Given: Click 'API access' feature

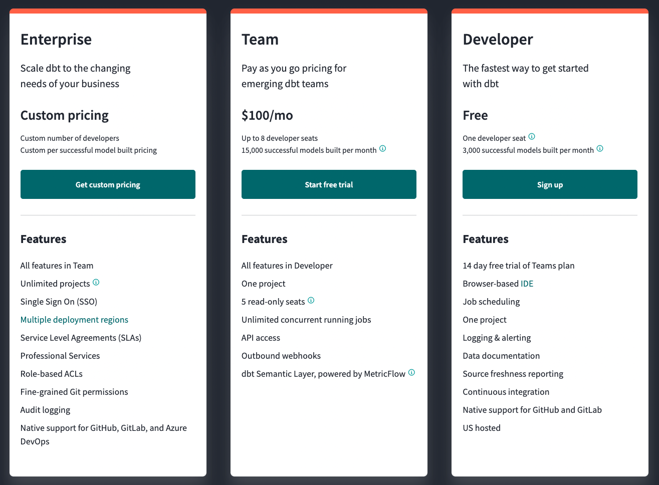Looking at the screenshot, I should [261, 338].
